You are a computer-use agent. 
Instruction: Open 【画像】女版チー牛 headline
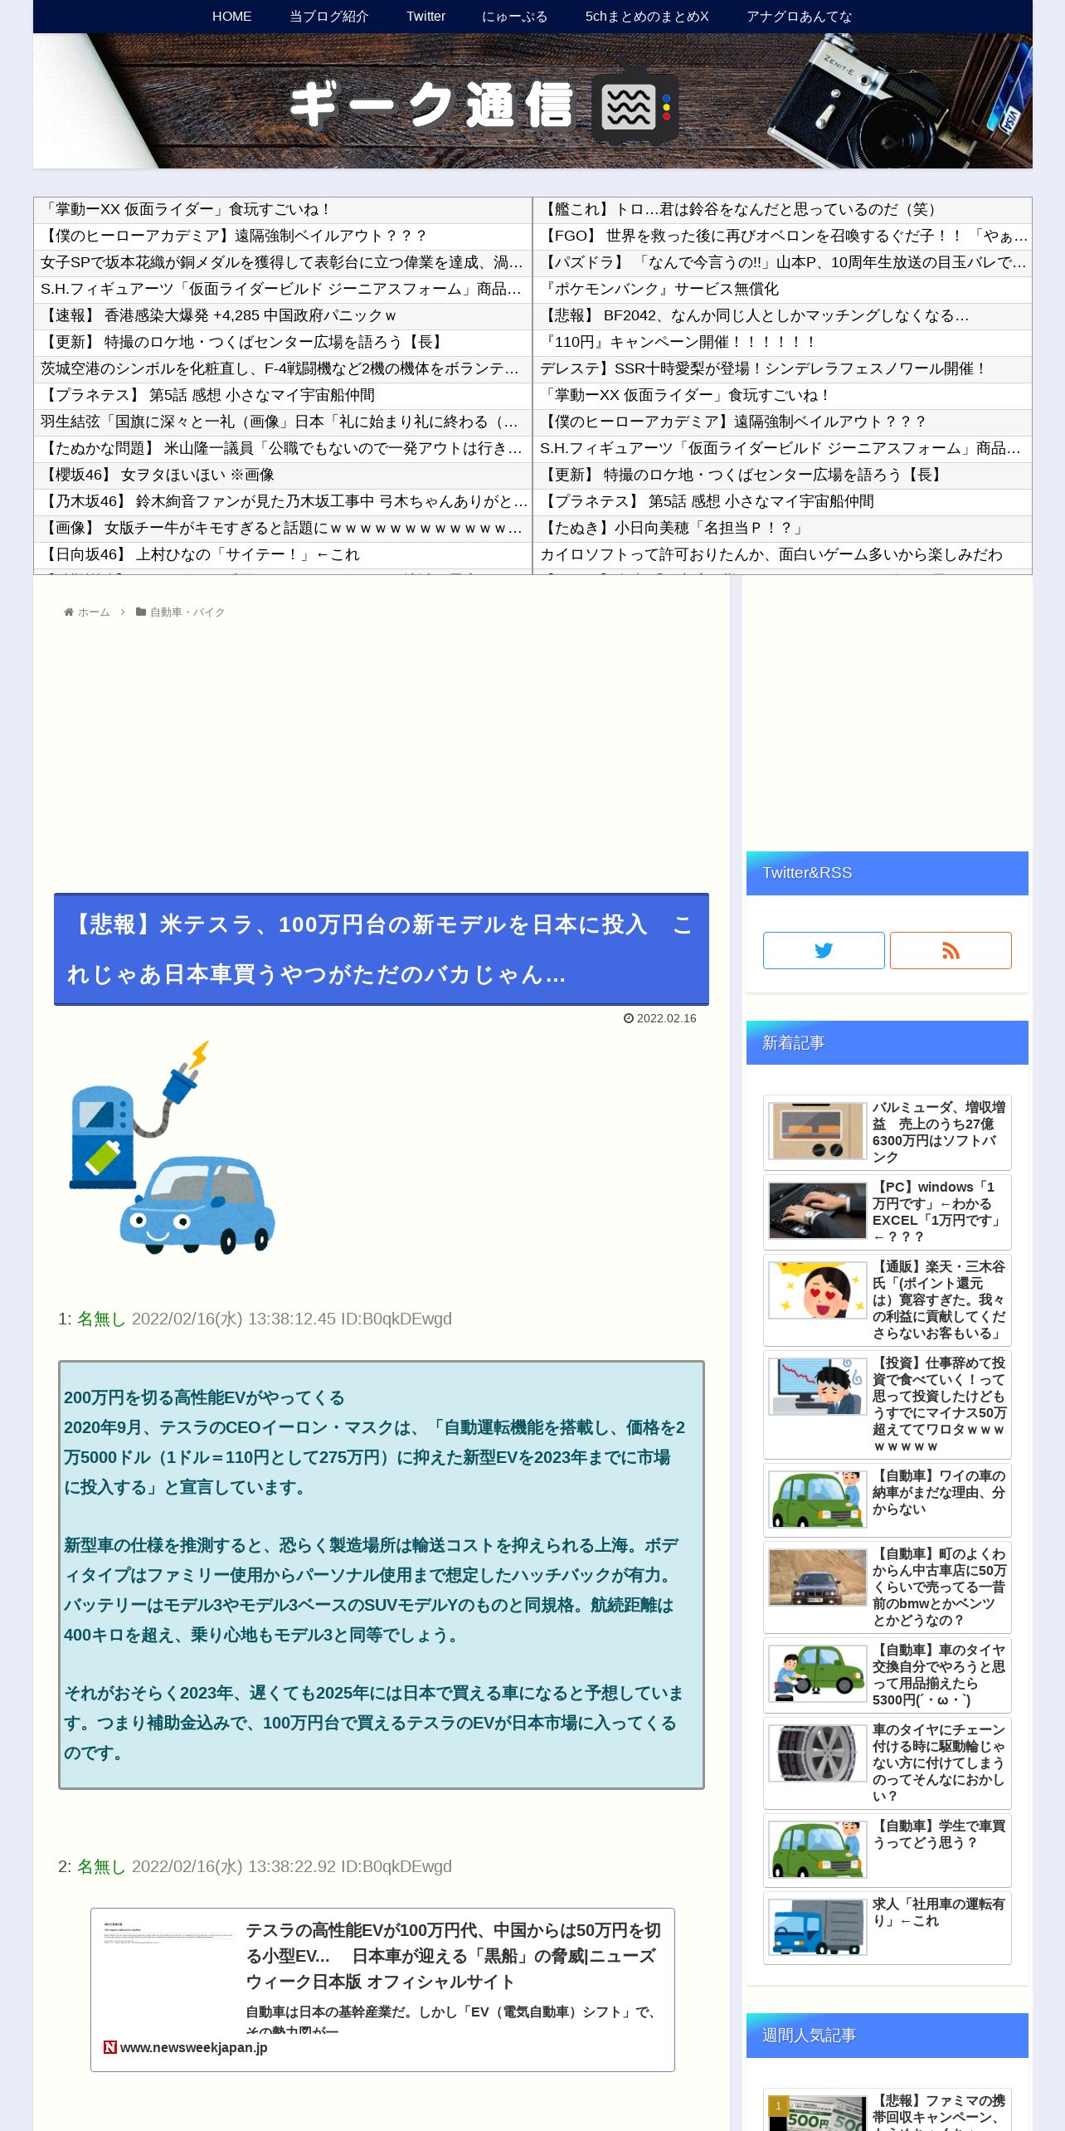point(283,529)
